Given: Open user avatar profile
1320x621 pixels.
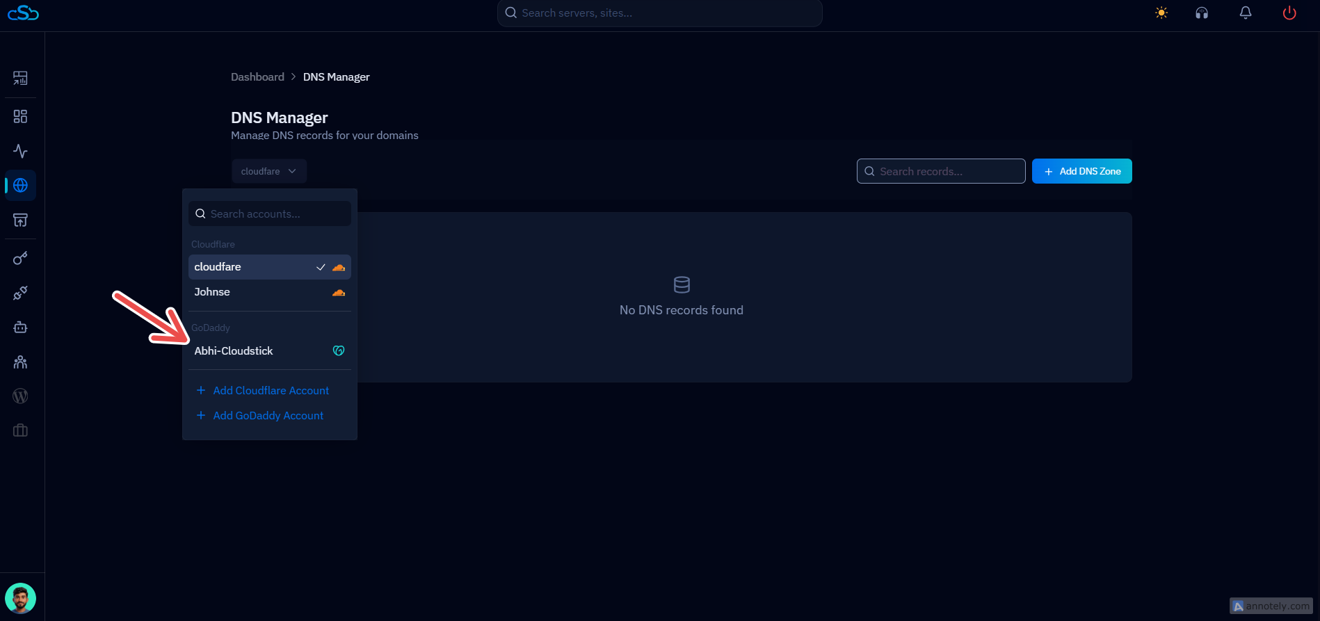Looking at the screenshot, I should (x=20, y=598).
